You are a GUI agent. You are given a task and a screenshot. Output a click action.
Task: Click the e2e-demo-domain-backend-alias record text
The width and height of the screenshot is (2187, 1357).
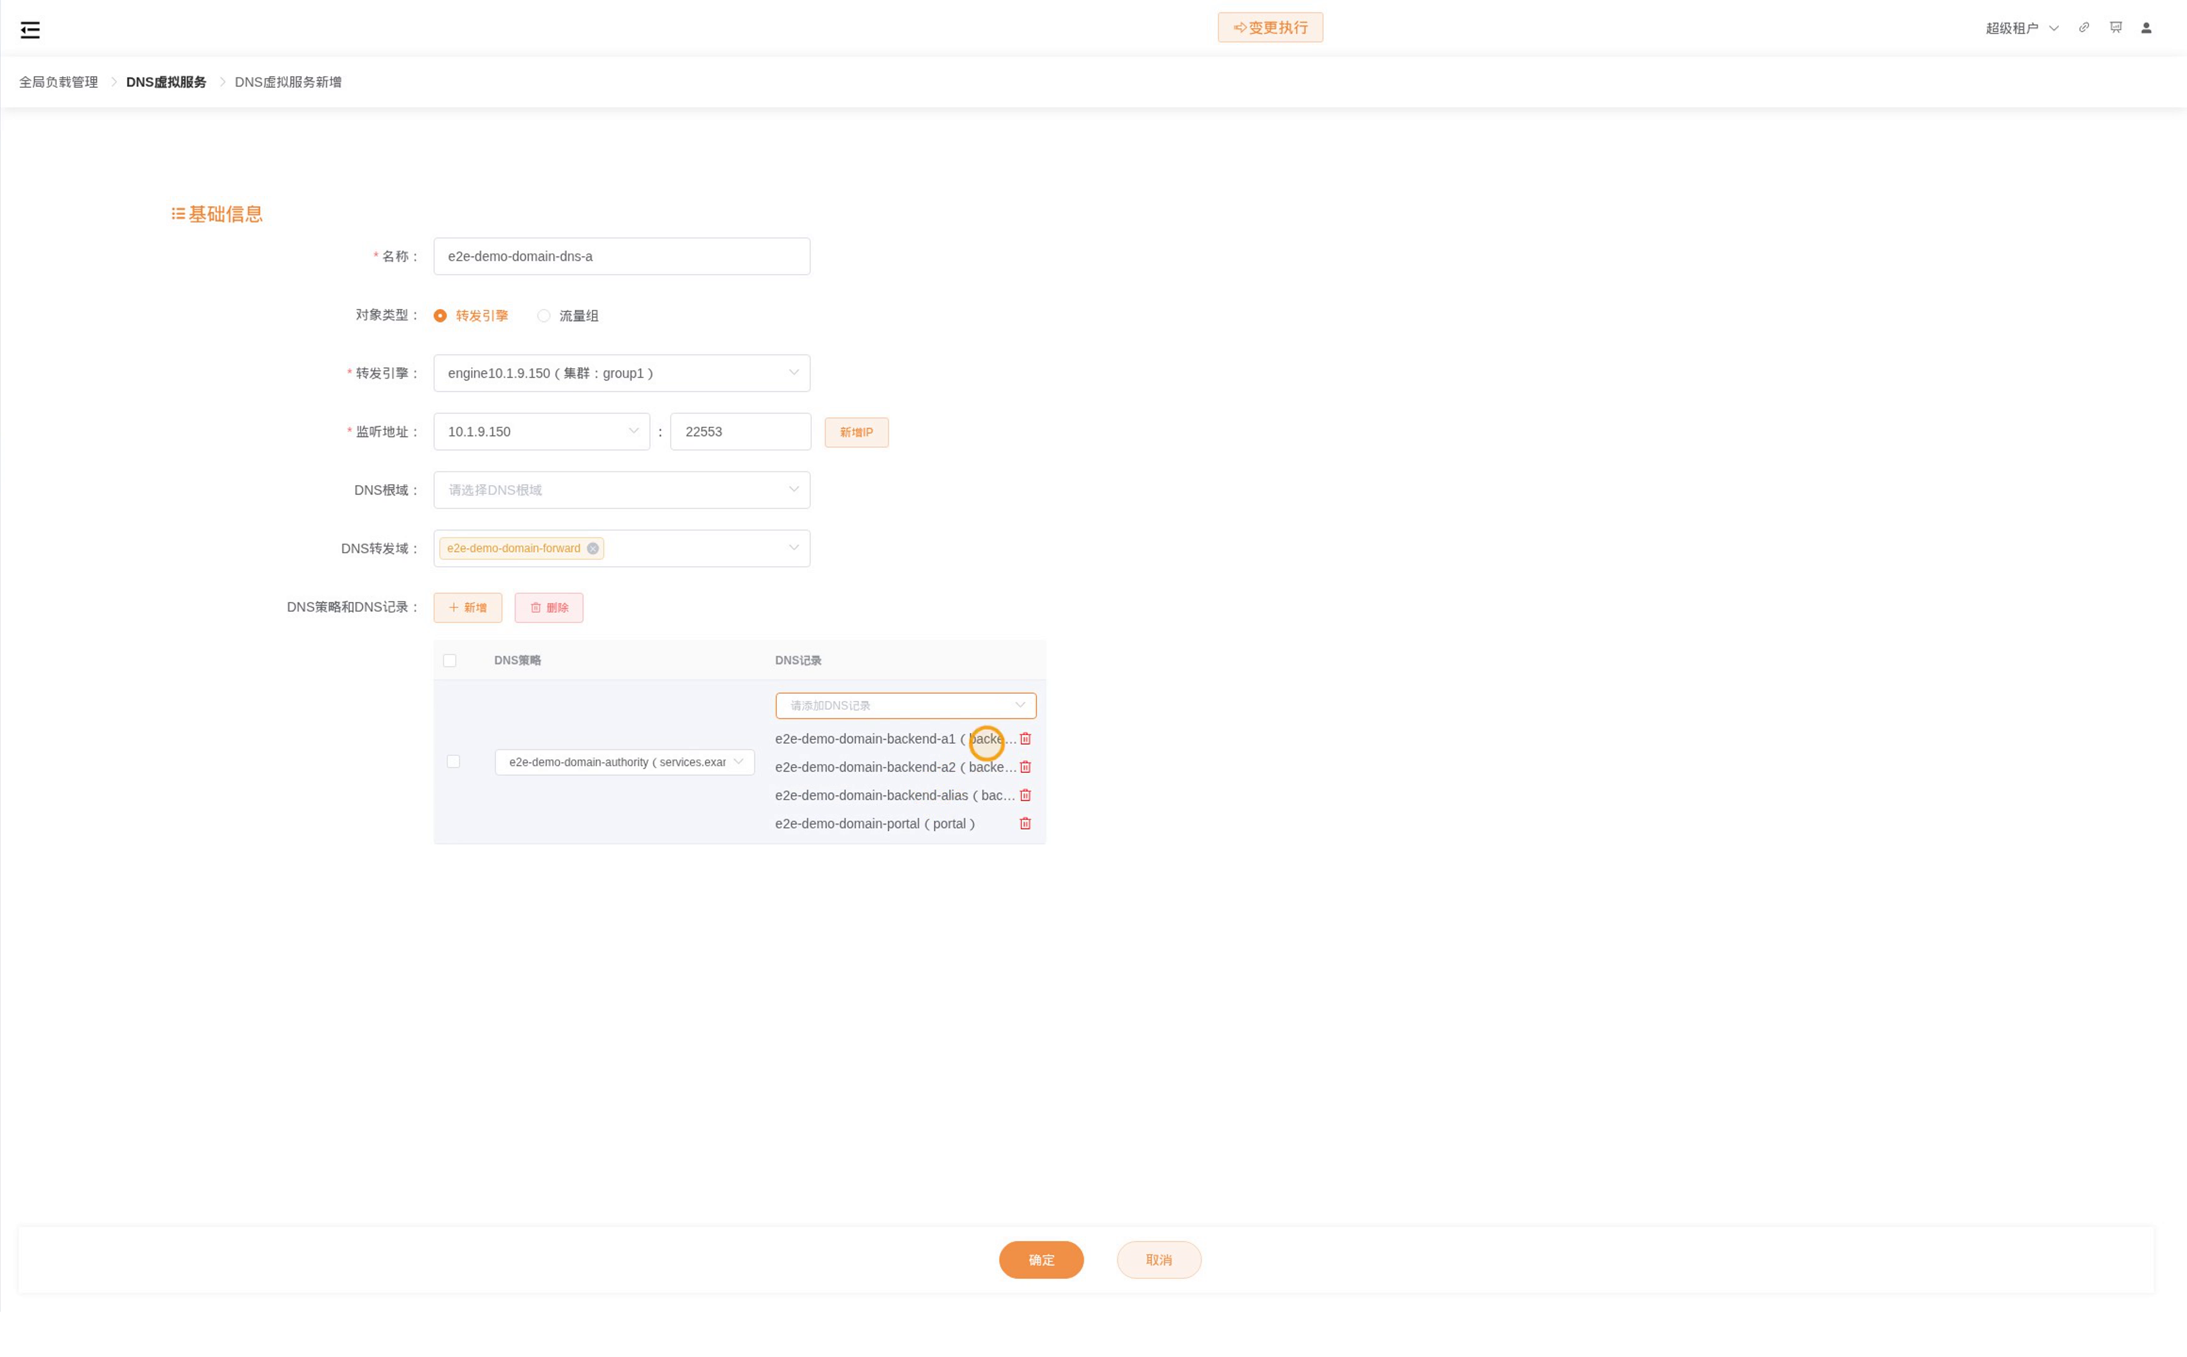[895, 795]
